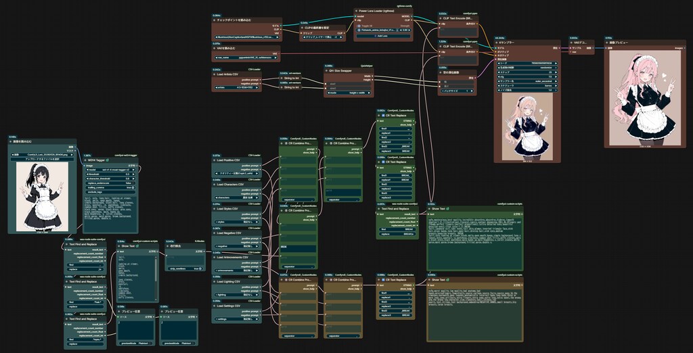Click the large pink-haired maid preview image
The height and width of the screenshot is (353, 693).
645,97
